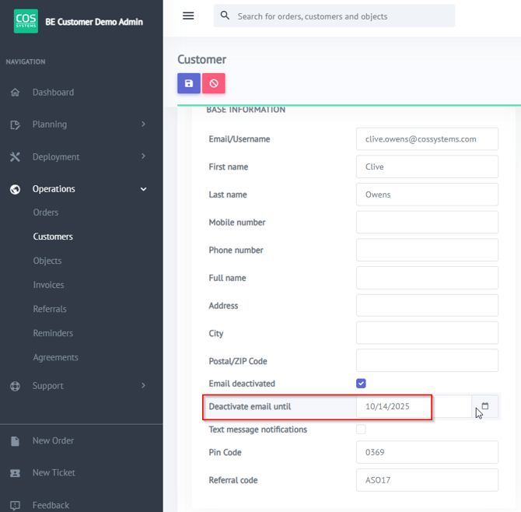Viewport: 521px width, 512px height.
Task: Click the save icon button
Action: tap(189, 83)
